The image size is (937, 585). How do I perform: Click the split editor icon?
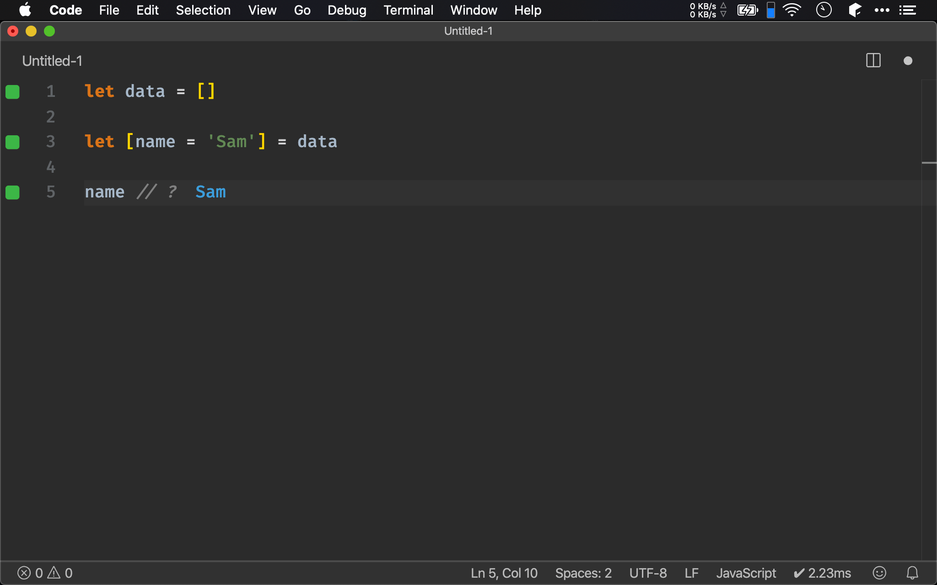click(873, 61)
